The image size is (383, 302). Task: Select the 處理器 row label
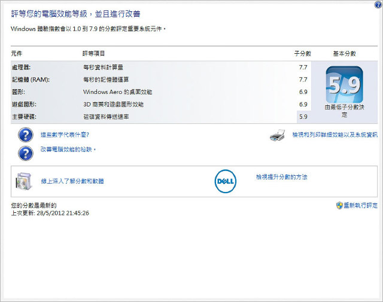point(22,67)
